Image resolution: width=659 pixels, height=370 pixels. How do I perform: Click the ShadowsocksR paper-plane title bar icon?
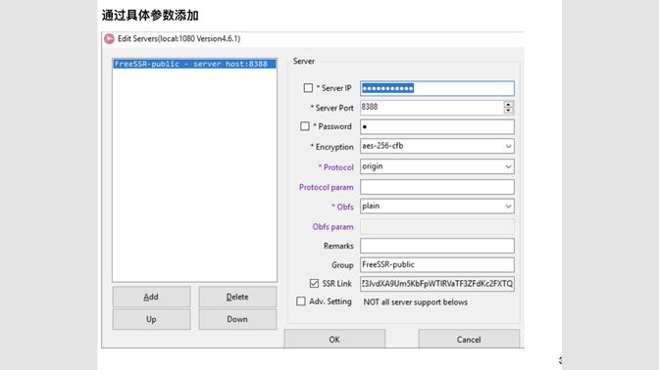point(109,38)
